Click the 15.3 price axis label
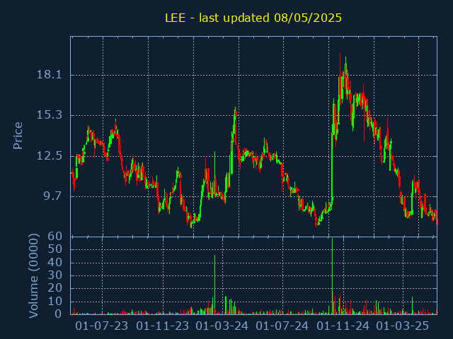Screen dimensions: 453x339 click(x=50, y=115)
